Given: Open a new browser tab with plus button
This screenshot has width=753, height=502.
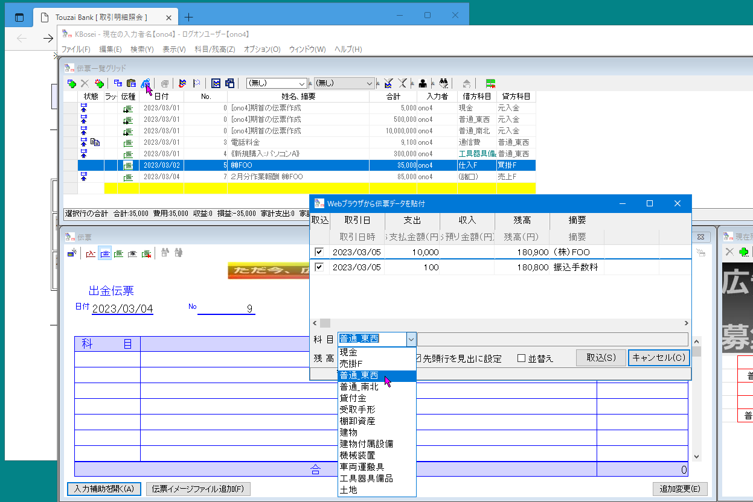Looking at the screenshot, I should [x=188, y=17].
